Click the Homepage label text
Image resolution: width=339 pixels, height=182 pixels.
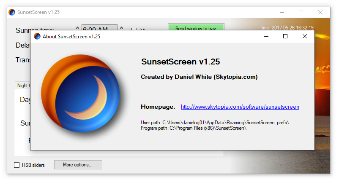[x=158, y=107]
